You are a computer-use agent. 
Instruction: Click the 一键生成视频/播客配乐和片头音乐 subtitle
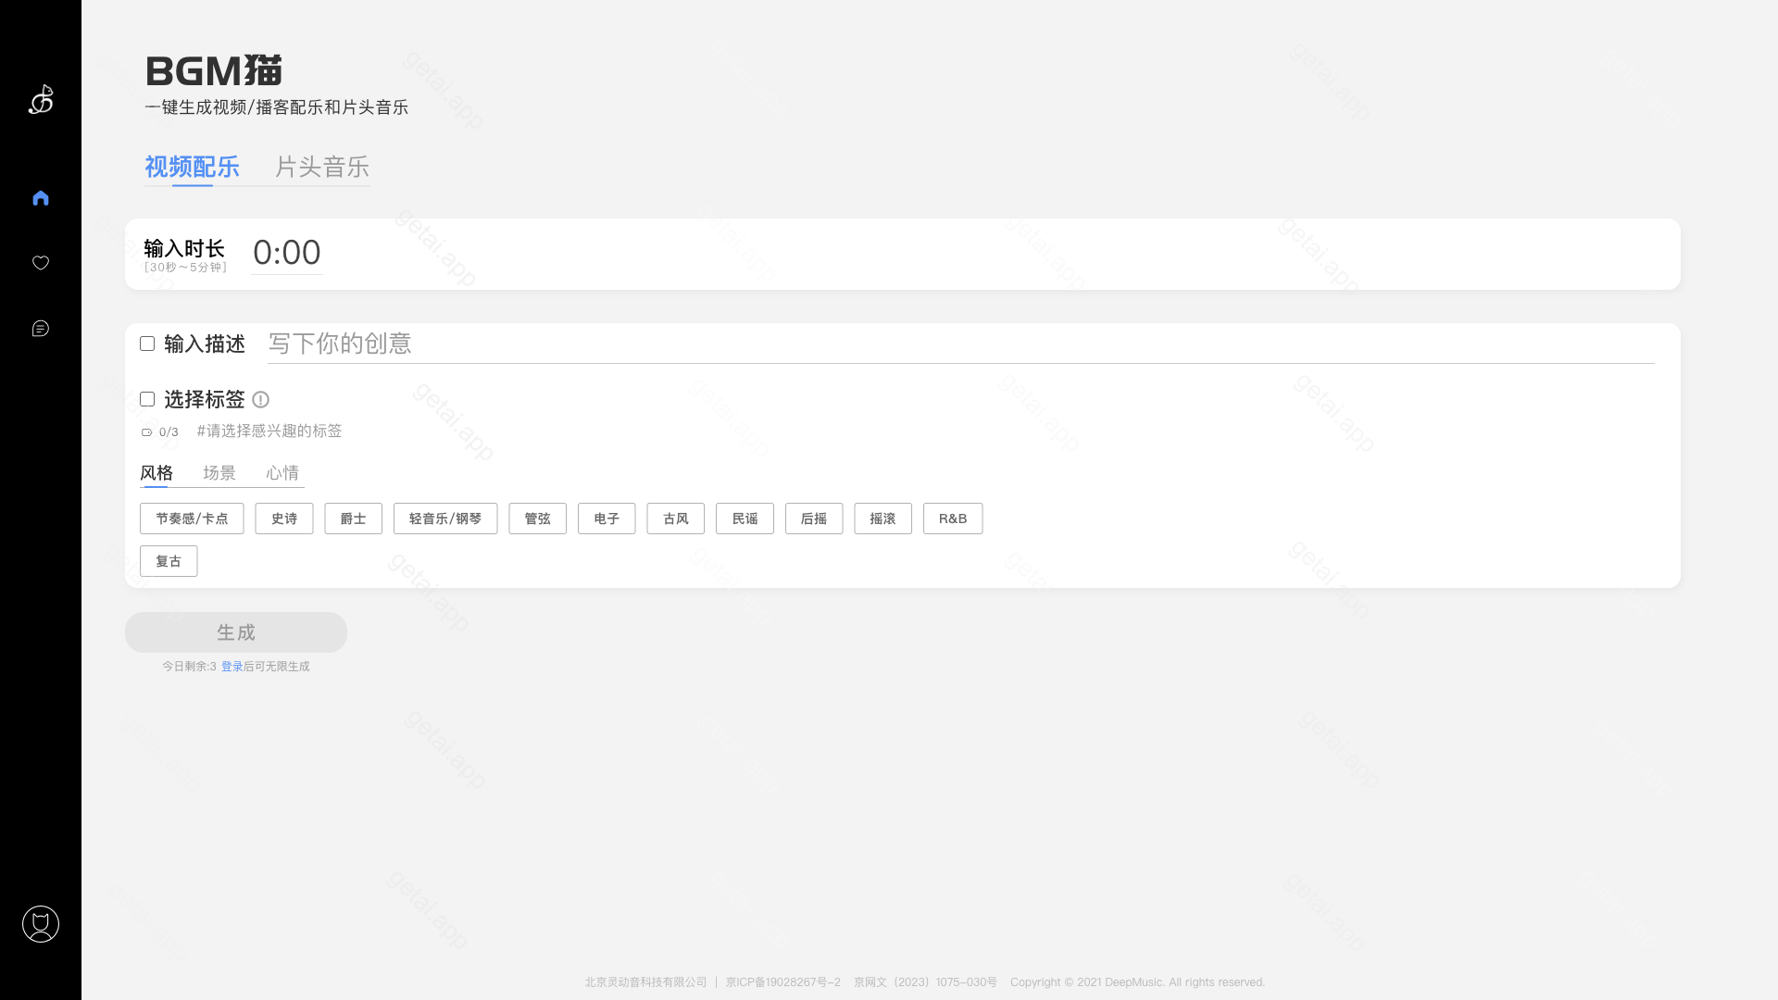[x=276, y=107]
